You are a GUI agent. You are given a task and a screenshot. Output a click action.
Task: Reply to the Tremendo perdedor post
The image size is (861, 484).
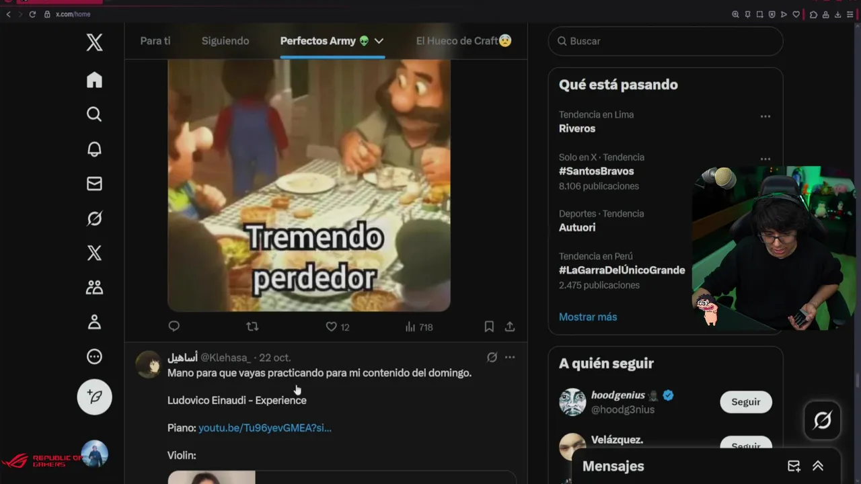[174, 326]
